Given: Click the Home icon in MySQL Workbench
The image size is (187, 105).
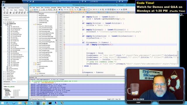Looking at the screenshot, I should (4, 8).
